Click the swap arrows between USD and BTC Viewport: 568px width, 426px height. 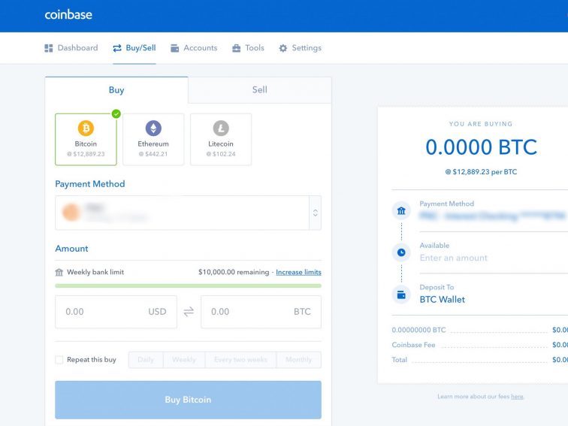point(189,312)
